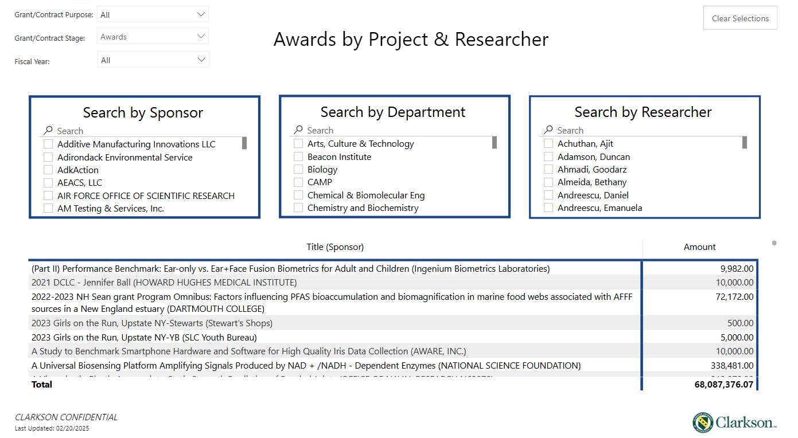Image resolution: width=798 pixels, height=438 pixels.
Task: Expand the Fiscal Year dropdown
Action: [153, 60]
